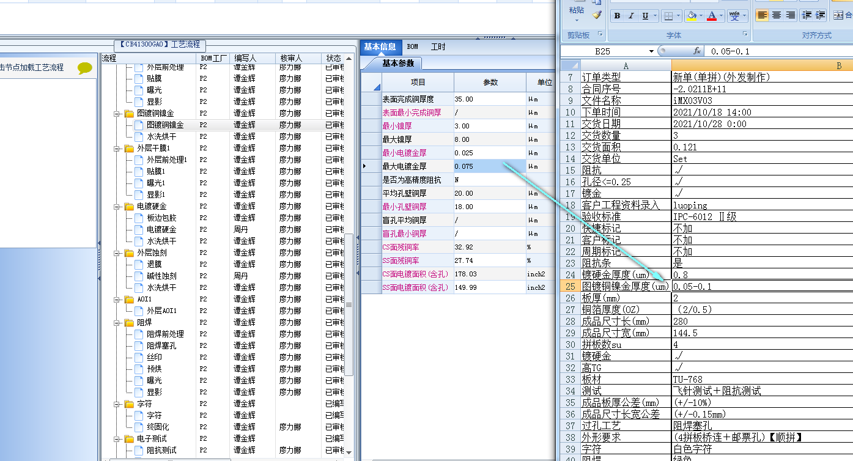Screen dimensions: 853x461
Task: Center align text in Excel
Action: (777, 16)
